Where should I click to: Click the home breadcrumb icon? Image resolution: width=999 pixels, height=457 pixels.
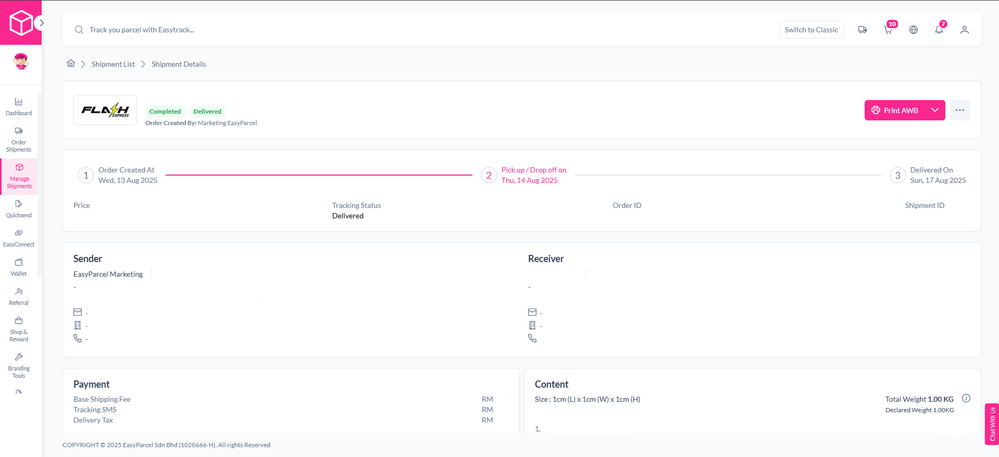click(71, 64)
